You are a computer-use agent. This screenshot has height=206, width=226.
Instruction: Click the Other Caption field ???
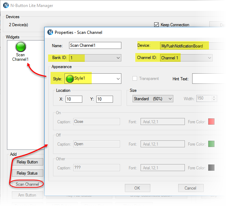(x=97, y=168)
